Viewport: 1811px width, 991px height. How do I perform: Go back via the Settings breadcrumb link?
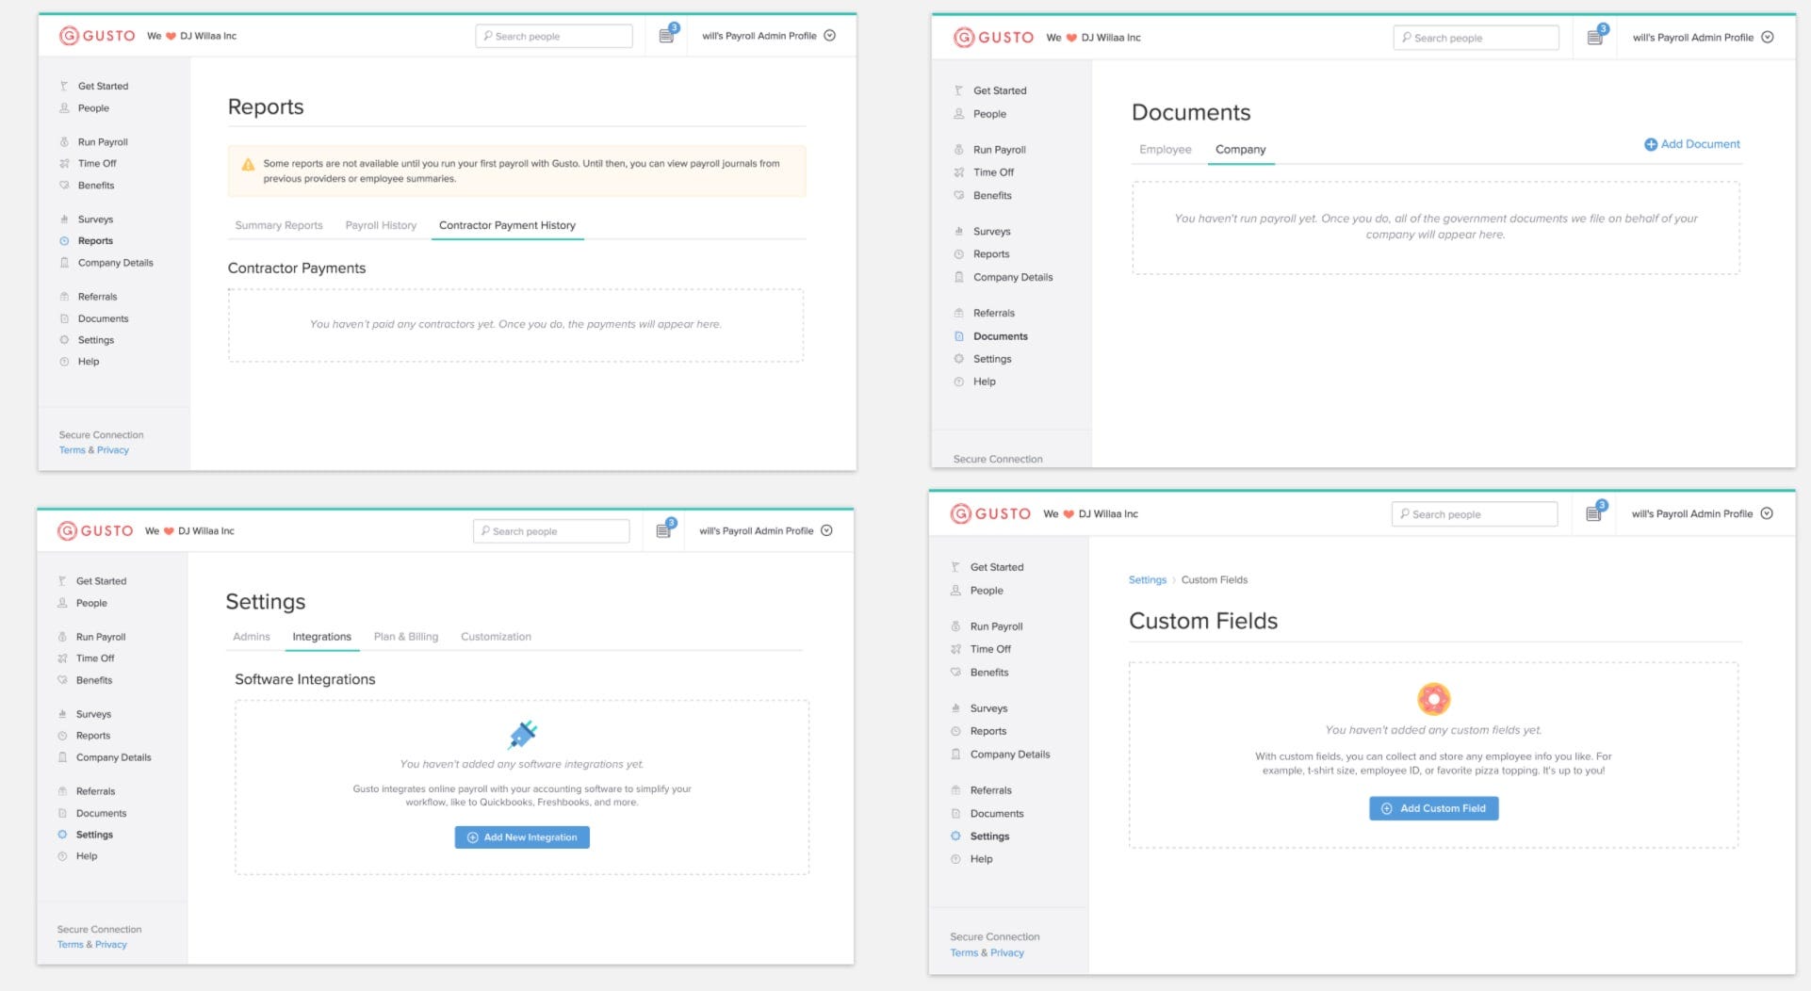tap(1148, 580)
